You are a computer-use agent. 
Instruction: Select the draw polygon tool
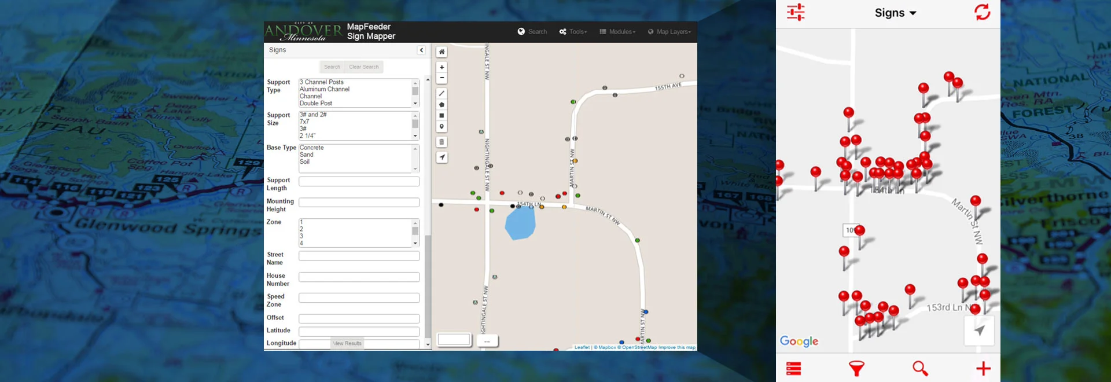[442, 105]
